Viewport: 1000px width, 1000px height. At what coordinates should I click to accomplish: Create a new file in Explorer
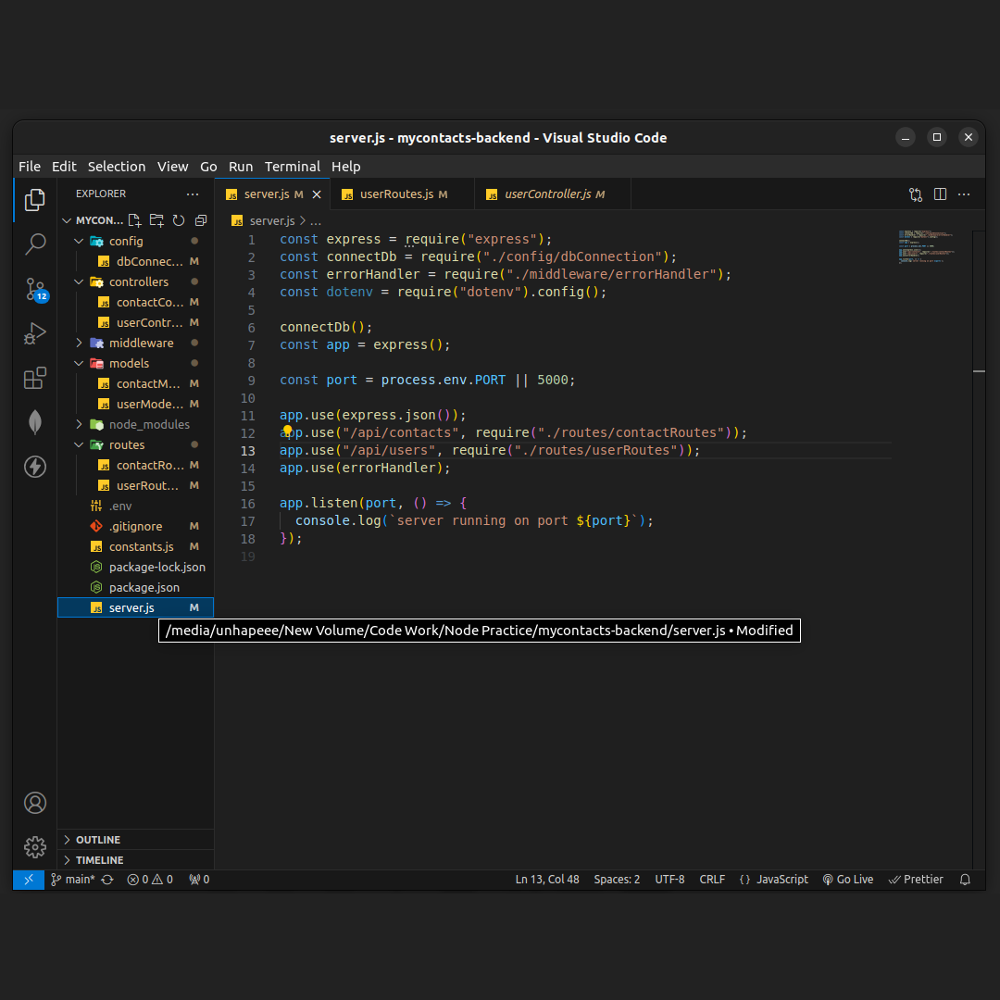(134, 220)
